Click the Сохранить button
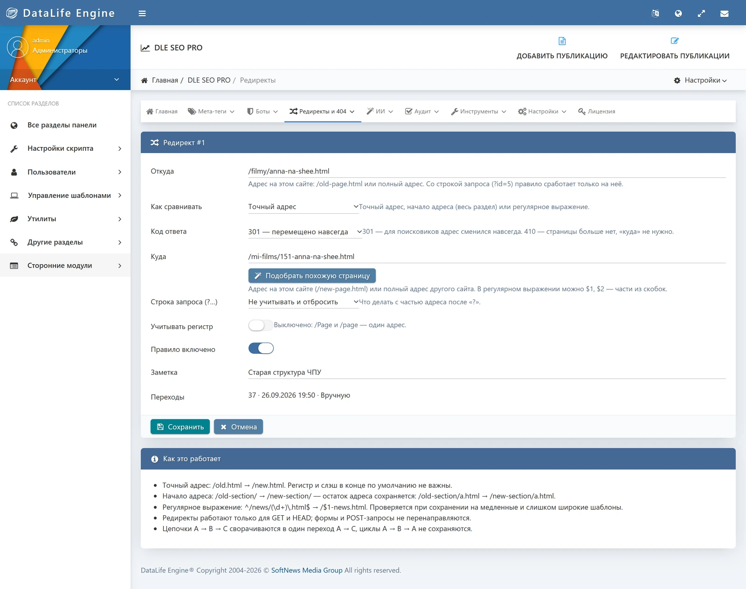The height and width of the screenshot is (589, 746). [180, 427]
